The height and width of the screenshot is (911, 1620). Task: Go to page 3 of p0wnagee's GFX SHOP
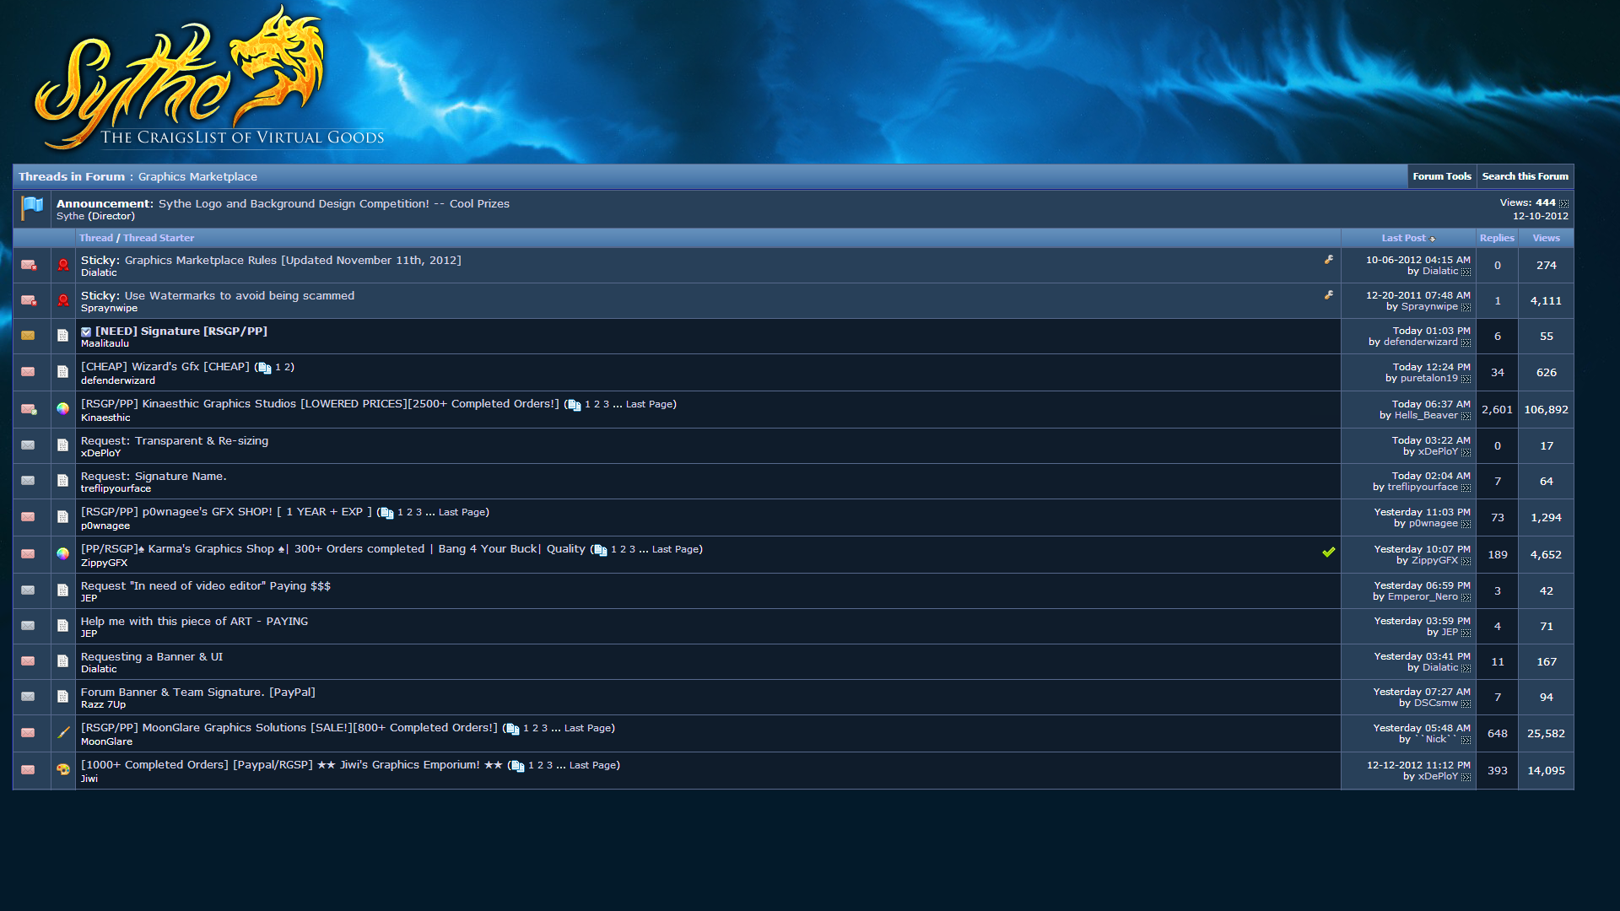pyautogui.click(x=418, y=512)
